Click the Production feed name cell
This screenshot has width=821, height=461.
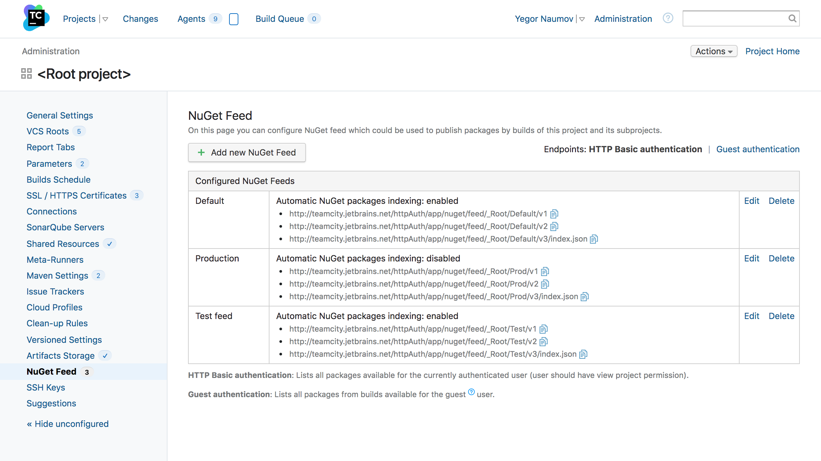[x=229, y=277]
